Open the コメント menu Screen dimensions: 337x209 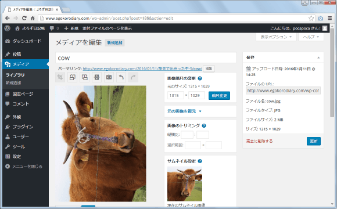pos(26,104)
